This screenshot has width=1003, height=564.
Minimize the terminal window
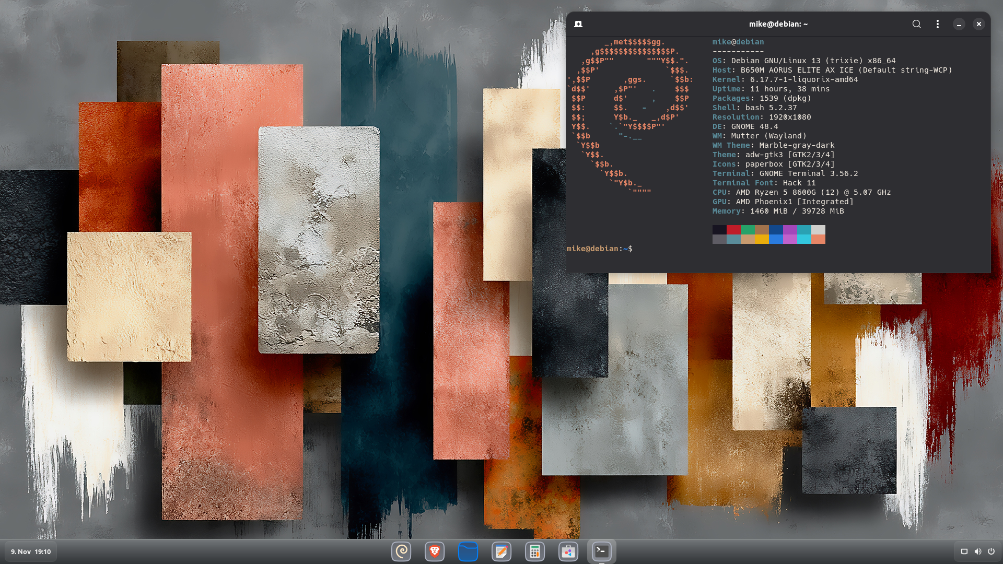(959, 24)
